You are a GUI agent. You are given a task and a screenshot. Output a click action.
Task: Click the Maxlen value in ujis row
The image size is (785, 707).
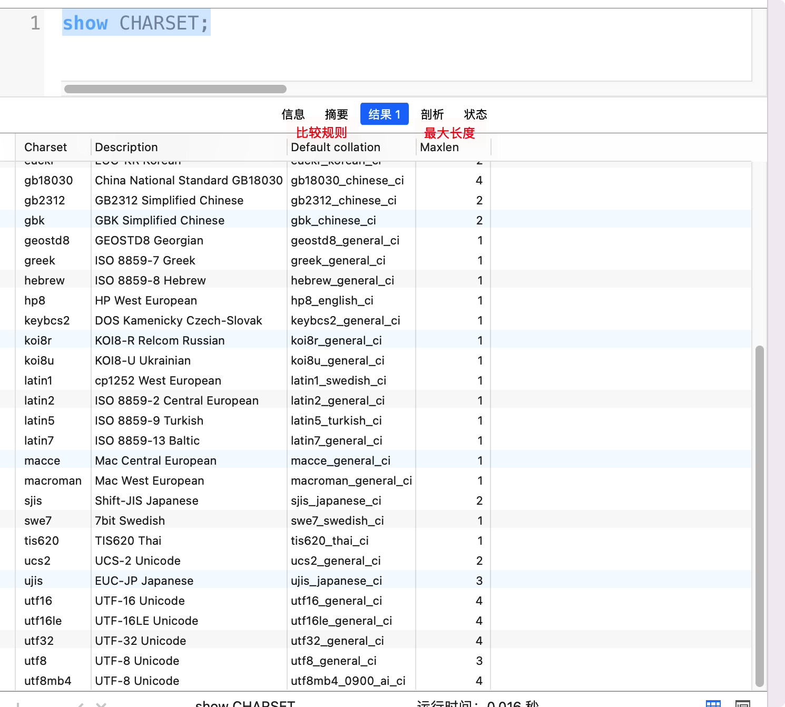point(479,581)
